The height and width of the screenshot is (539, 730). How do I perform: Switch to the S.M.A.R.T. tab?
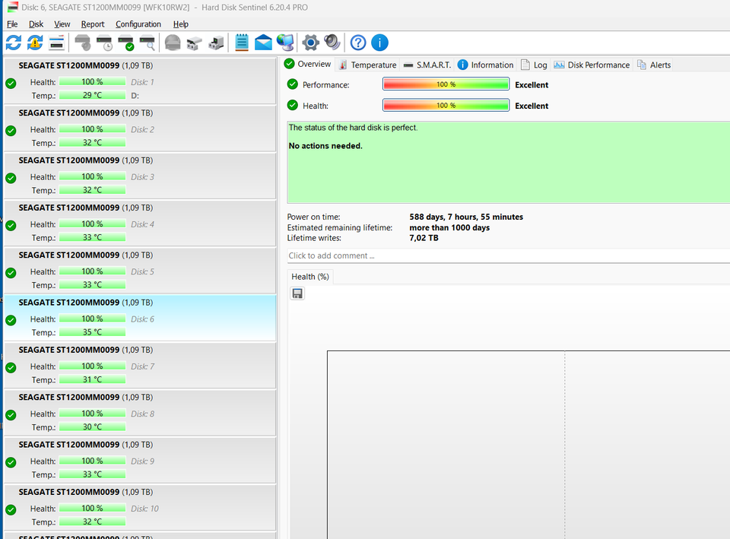(427, 65)
